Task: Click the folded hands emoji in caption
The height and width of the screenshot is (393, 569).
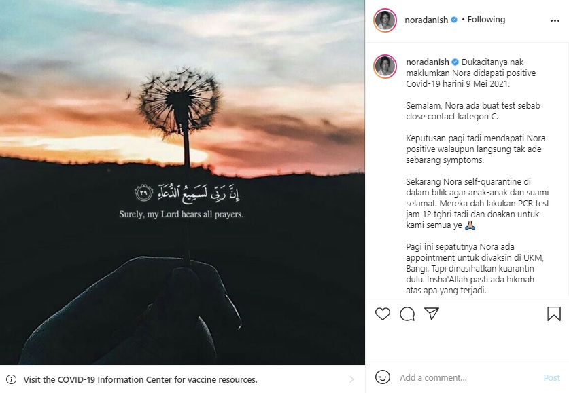Action: 470,225
